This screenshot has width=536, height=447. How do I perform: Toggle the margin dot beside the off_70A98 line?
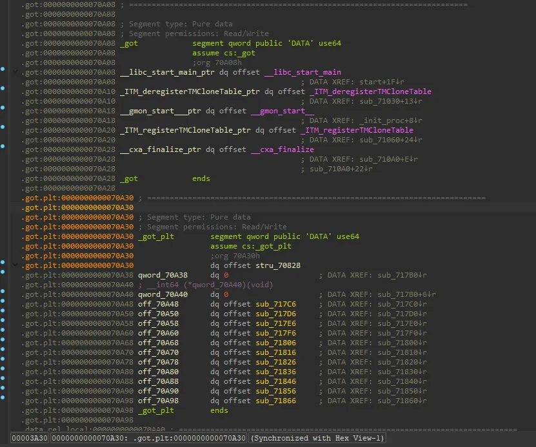point(3,397)
